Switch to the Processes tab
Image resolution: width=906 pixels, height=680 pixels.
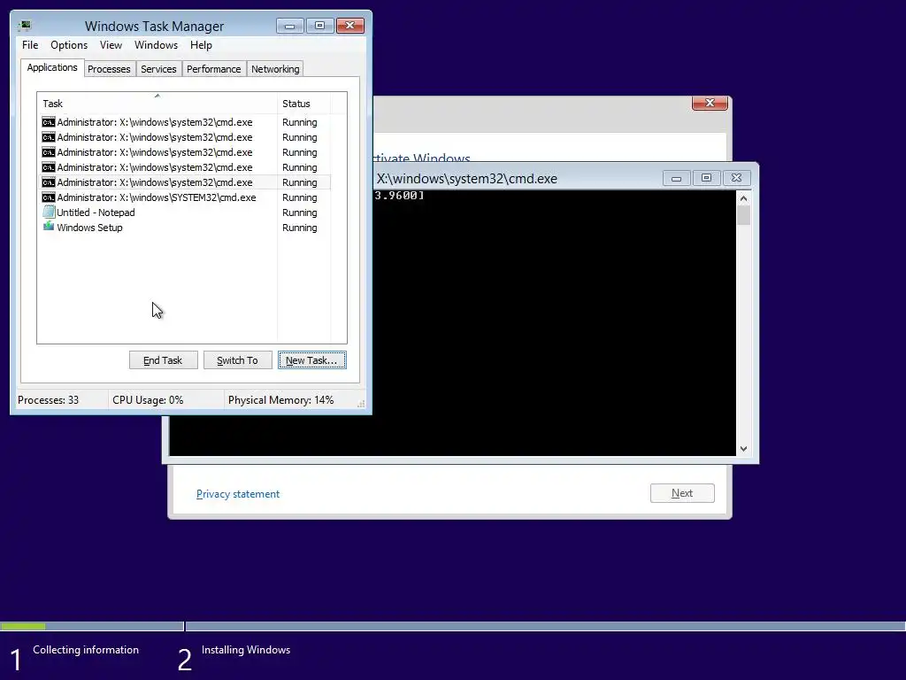tap(109, 69)
